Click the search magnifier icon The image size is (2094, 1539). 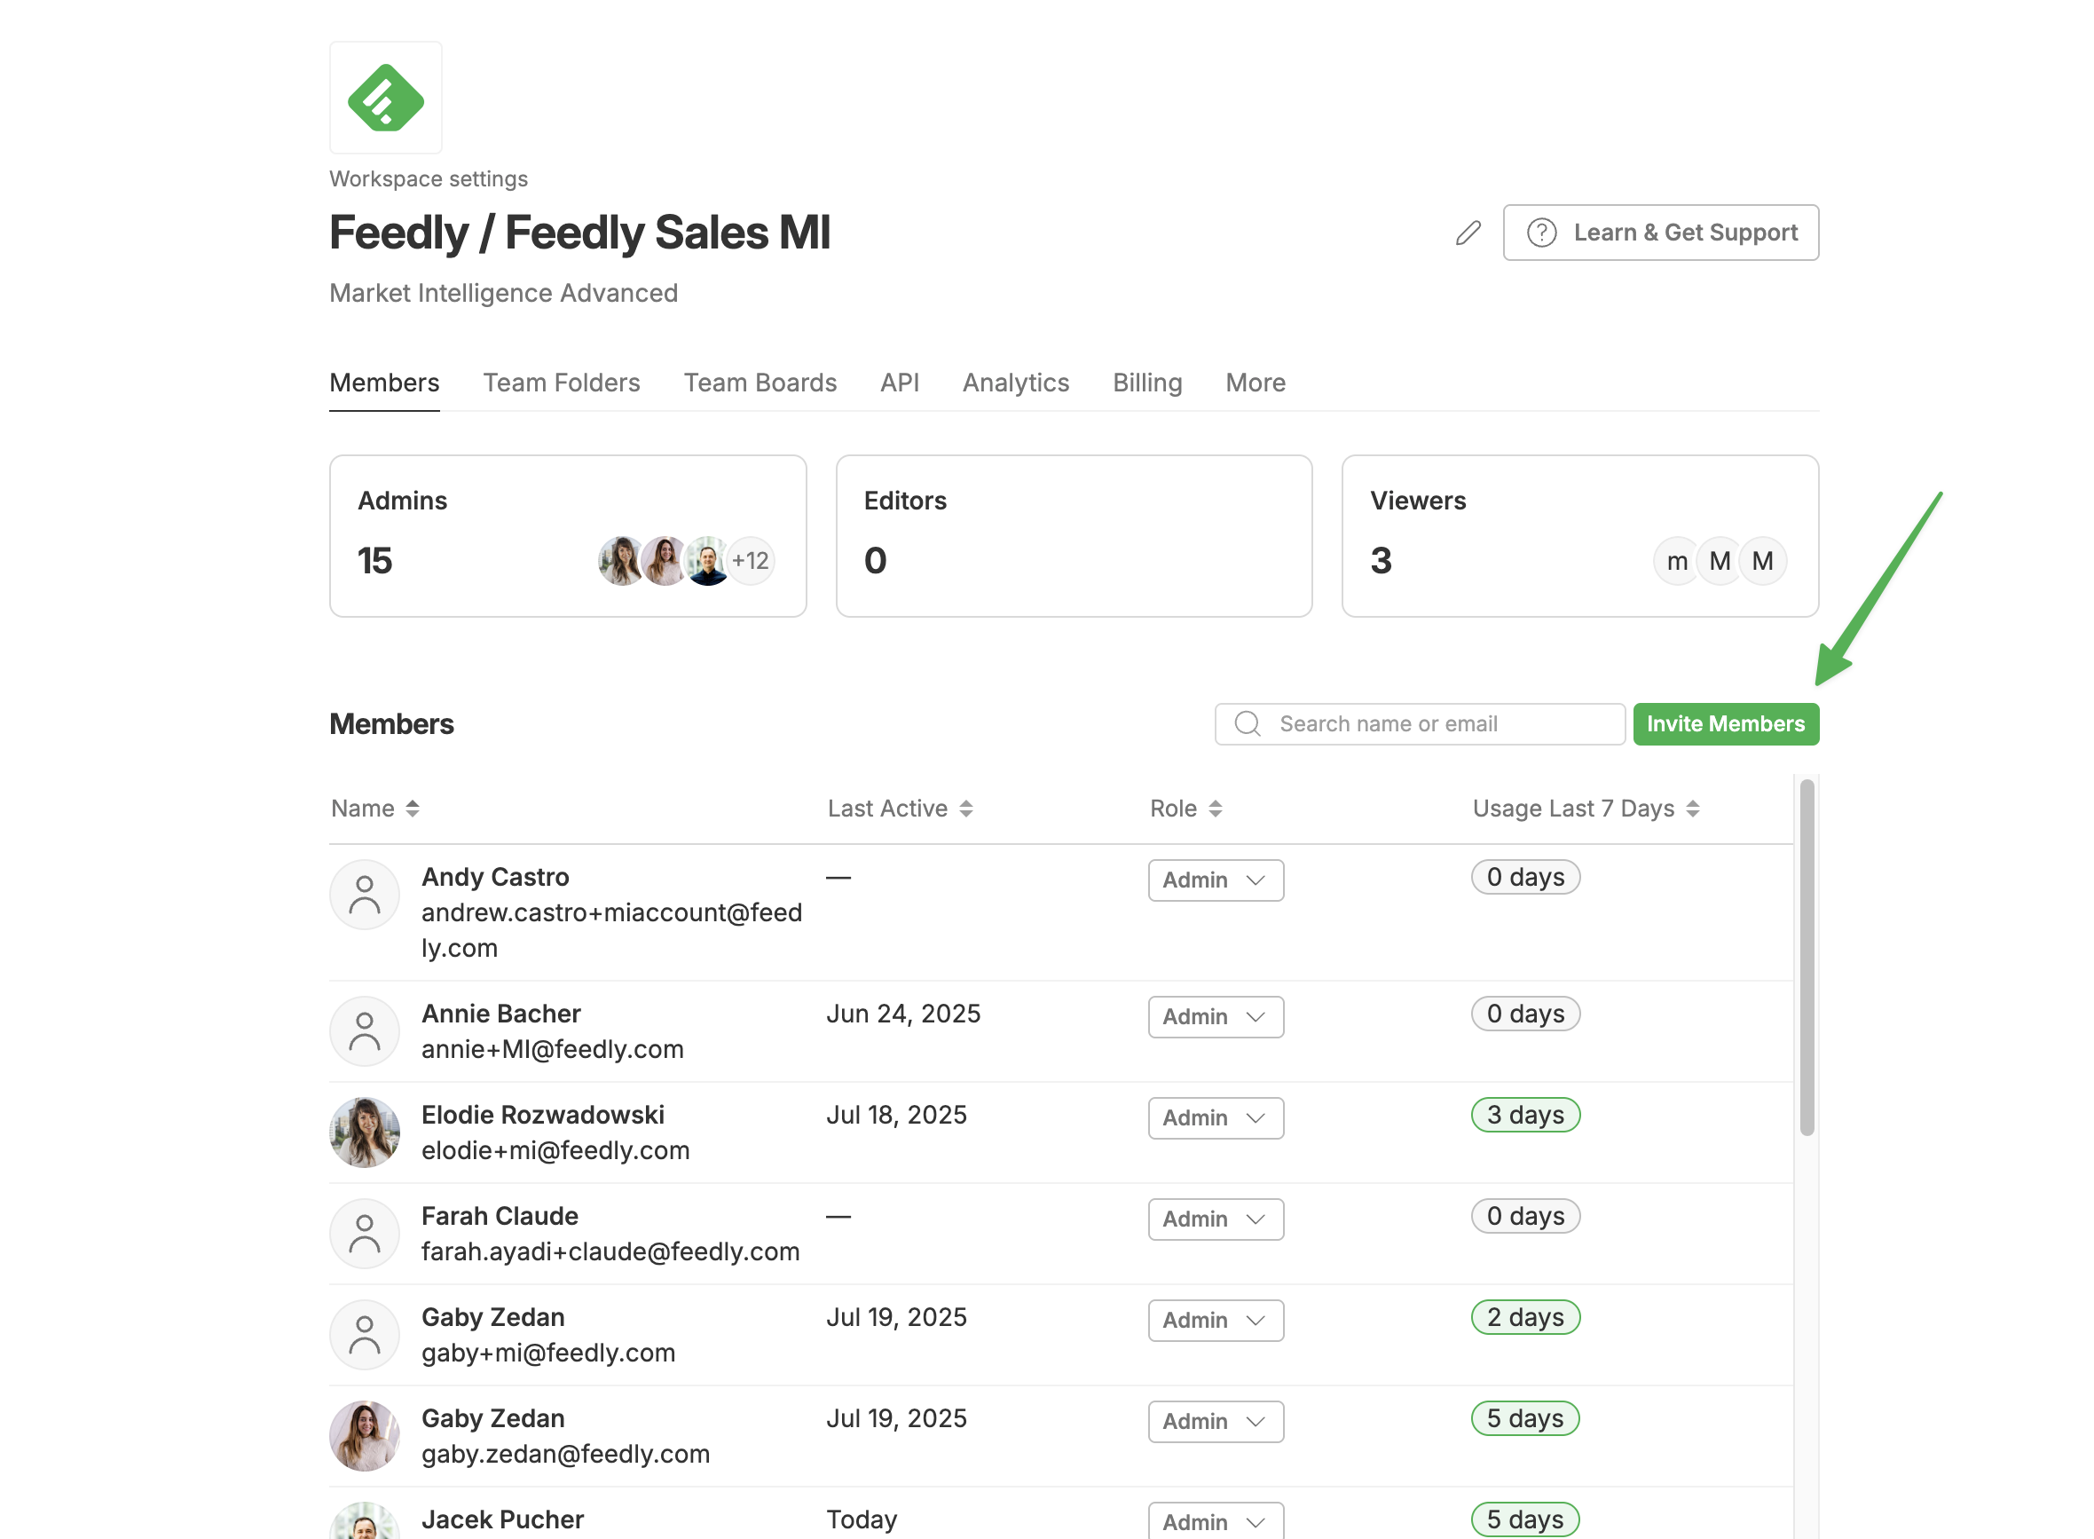tap(1247, 724)
